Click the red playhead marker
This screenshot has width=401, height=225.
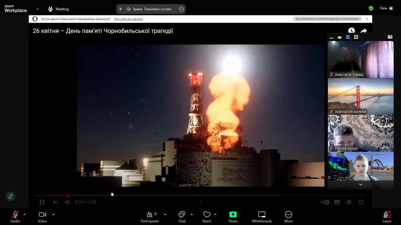click(x=68, y=195)
